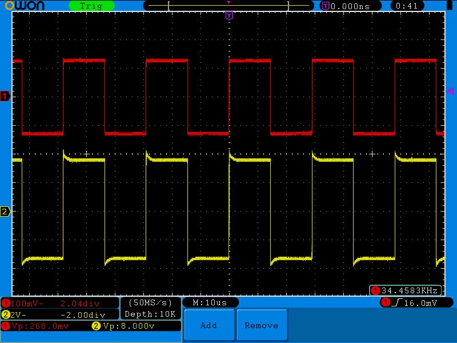Click the 0:41 clock readout

coord(407,6)
